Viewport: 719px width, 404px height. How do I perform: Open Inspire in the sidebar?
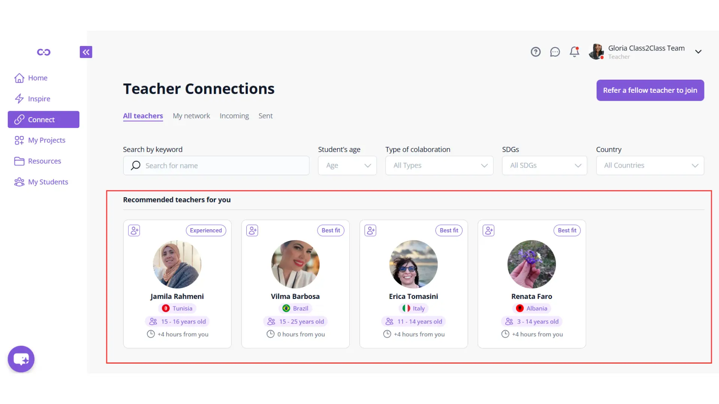32,99
